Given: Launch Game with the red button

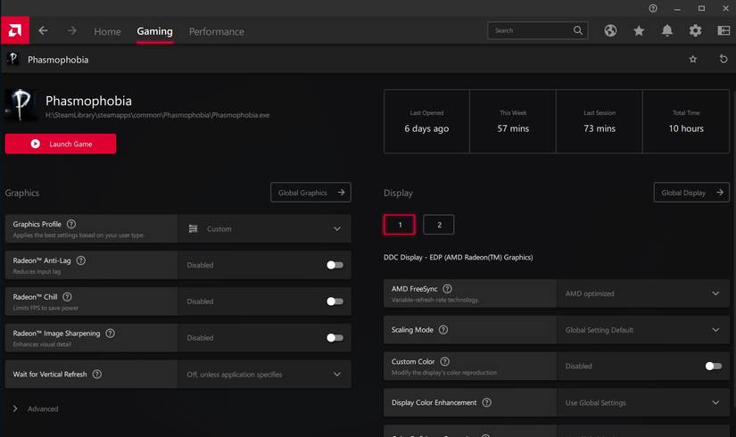Looking at the screenshot, I should click(x=61, y=144).
